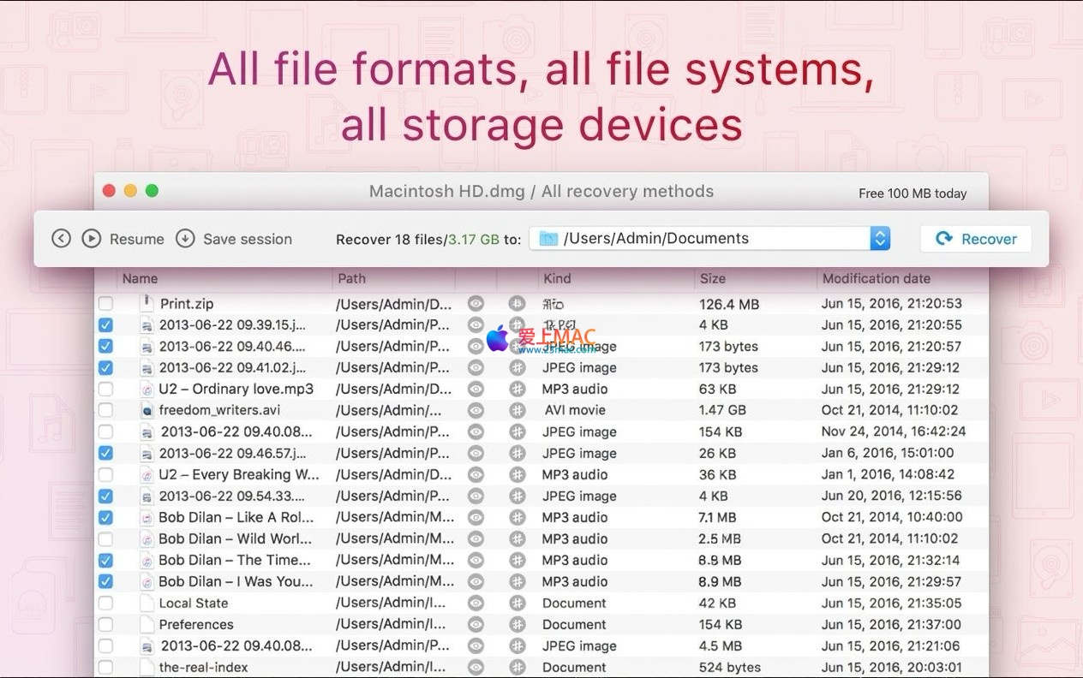
Task: Uncheck Bob Dilan – Like A Rol... checkbox
Action: click(105, 517)
